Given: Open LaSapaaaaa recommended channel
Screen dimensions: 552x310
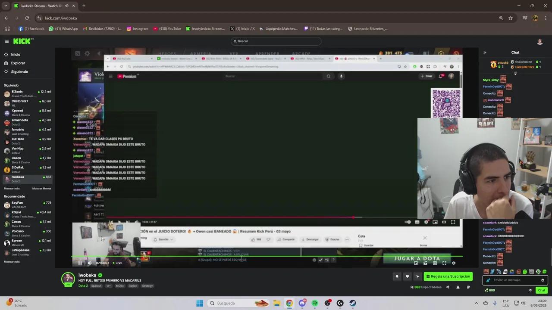Looking at the screenshot, I should [28, 252].
